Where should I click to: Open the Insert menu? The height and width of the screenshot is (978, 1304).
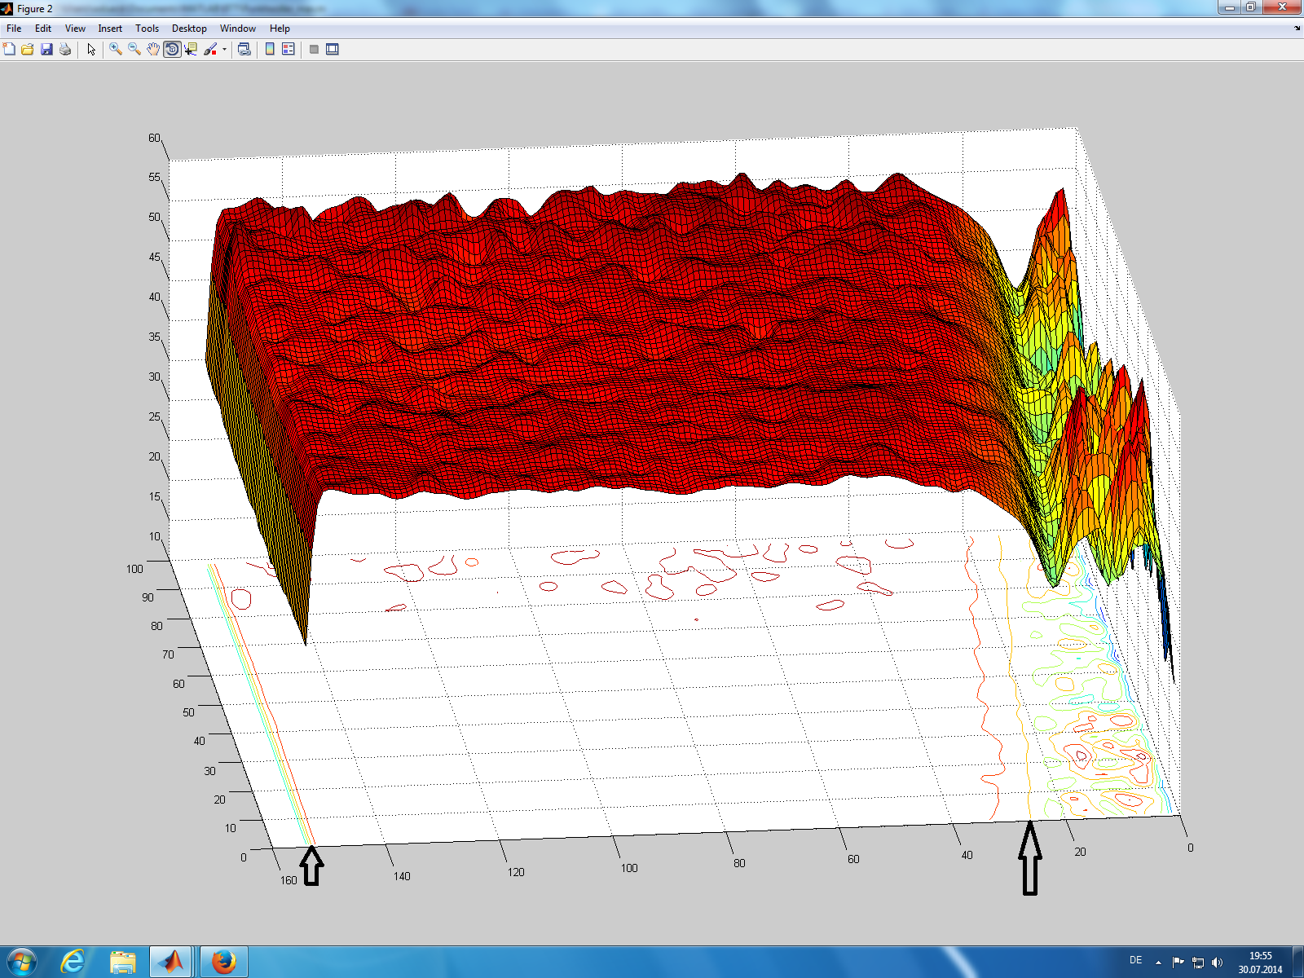110,29
